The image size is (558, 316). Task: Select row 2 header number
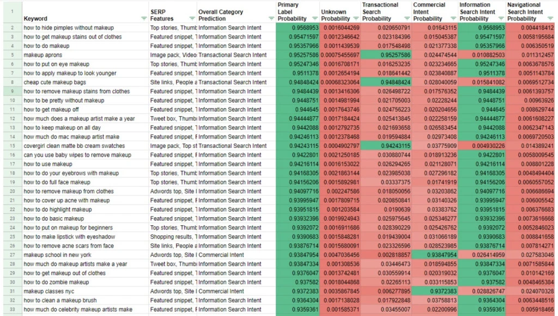pyautogui.click(x=11, y=28)
